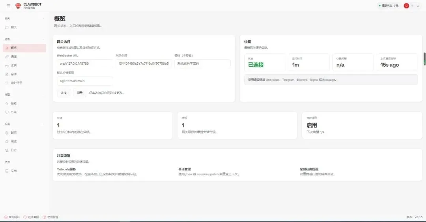Click 节点 monitor icon in sidebar

click(7, 112)
